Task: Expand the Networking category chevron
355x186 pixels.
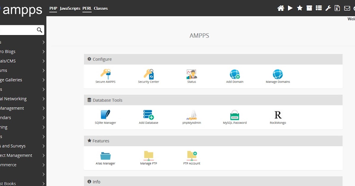Action: pyautogui.click(x=43, y=99)
